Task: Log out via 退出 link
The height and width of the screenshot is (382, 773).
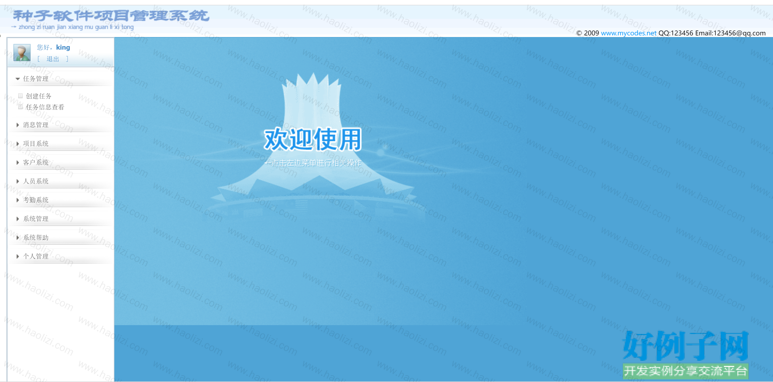Action: point(53,59)
